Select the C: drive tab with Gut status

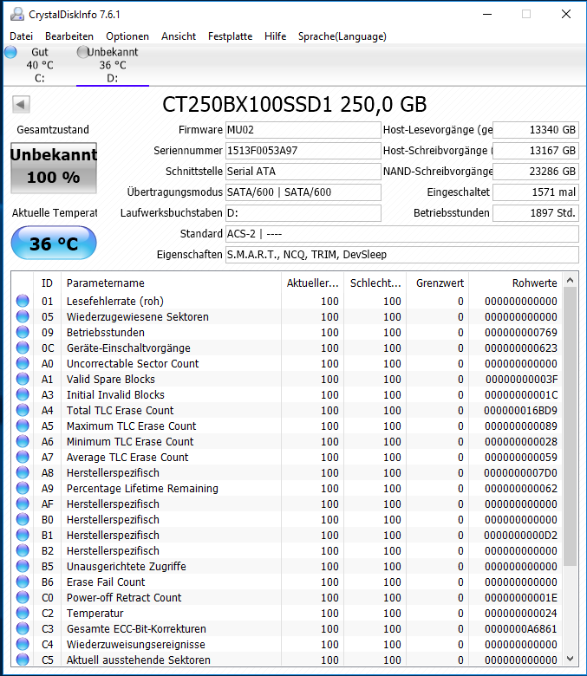click(40, 65)
